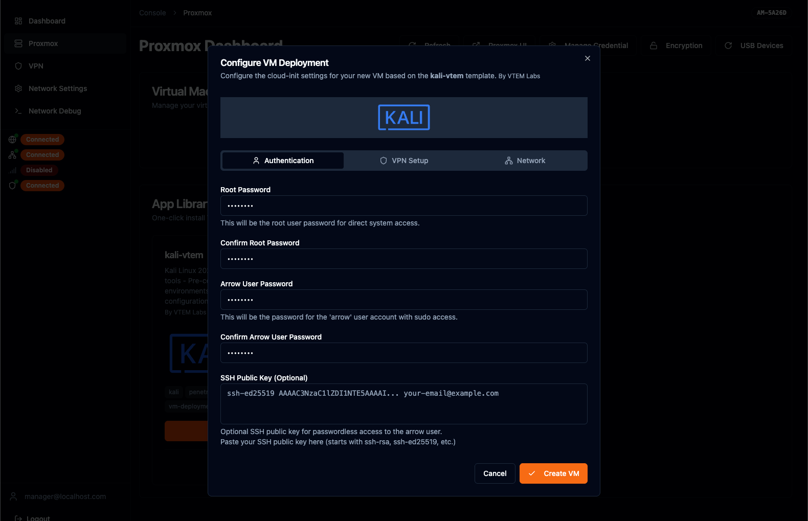Click the Logout arrow icon
Screen dimensions: 808x521
(18, 518)
